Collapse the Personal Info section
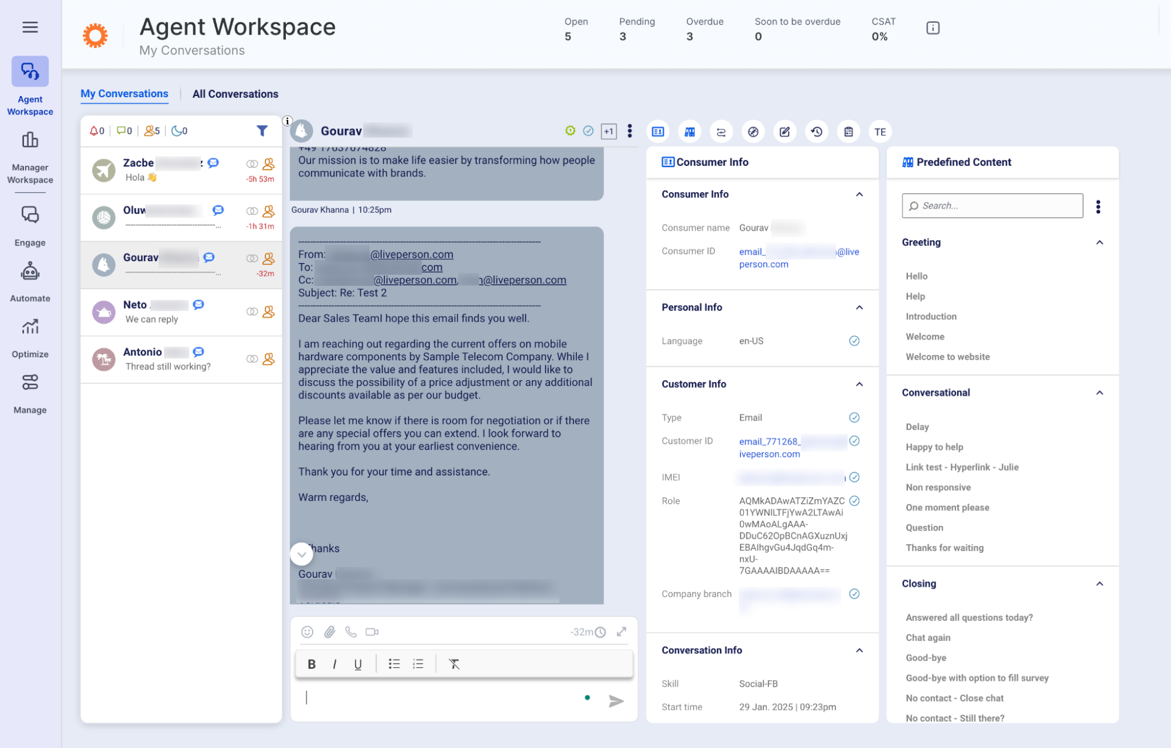This screenshot has width=1171, height=748. click(859, 308)
